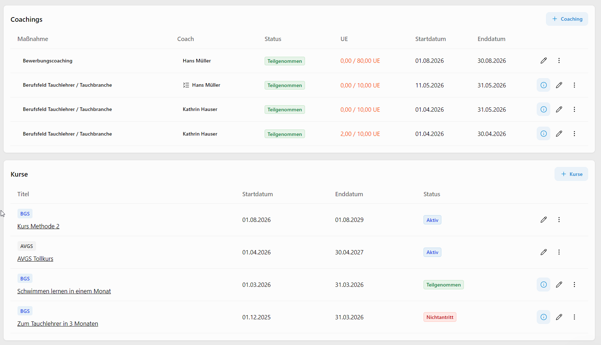
Task: Open three-dot menu for Bewerbungscoaching row
Action: click(559, 61)
